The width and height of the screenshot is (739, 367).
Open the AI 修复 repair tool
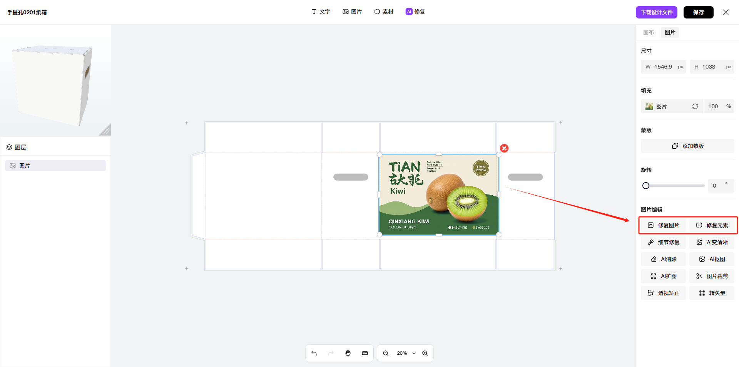tap(415, 12)
